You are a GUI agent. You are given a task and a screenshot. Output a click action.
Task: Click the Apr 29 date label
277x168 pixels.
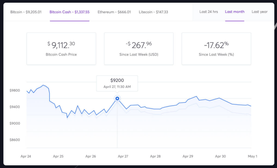coord(188,156)
